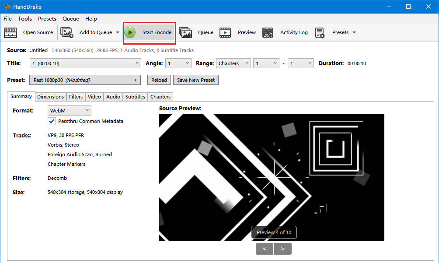439x263 pixels.
Task: Switch to the Dimensions tab
Action: pos(50,97)
